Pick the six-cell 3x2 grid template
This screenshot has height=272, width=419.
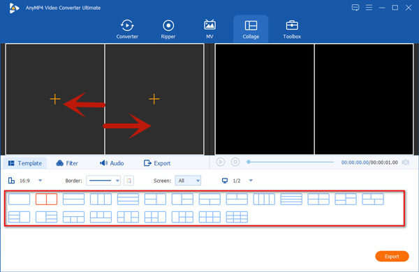pos(209,217)
